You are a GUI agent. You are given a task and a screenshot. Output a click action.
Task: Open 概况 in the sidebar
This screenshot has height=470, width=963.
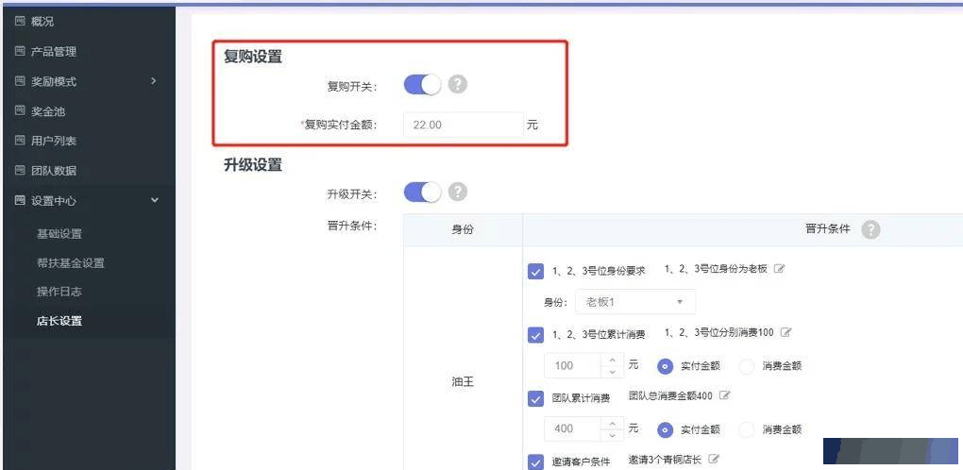tap(42, 22)
